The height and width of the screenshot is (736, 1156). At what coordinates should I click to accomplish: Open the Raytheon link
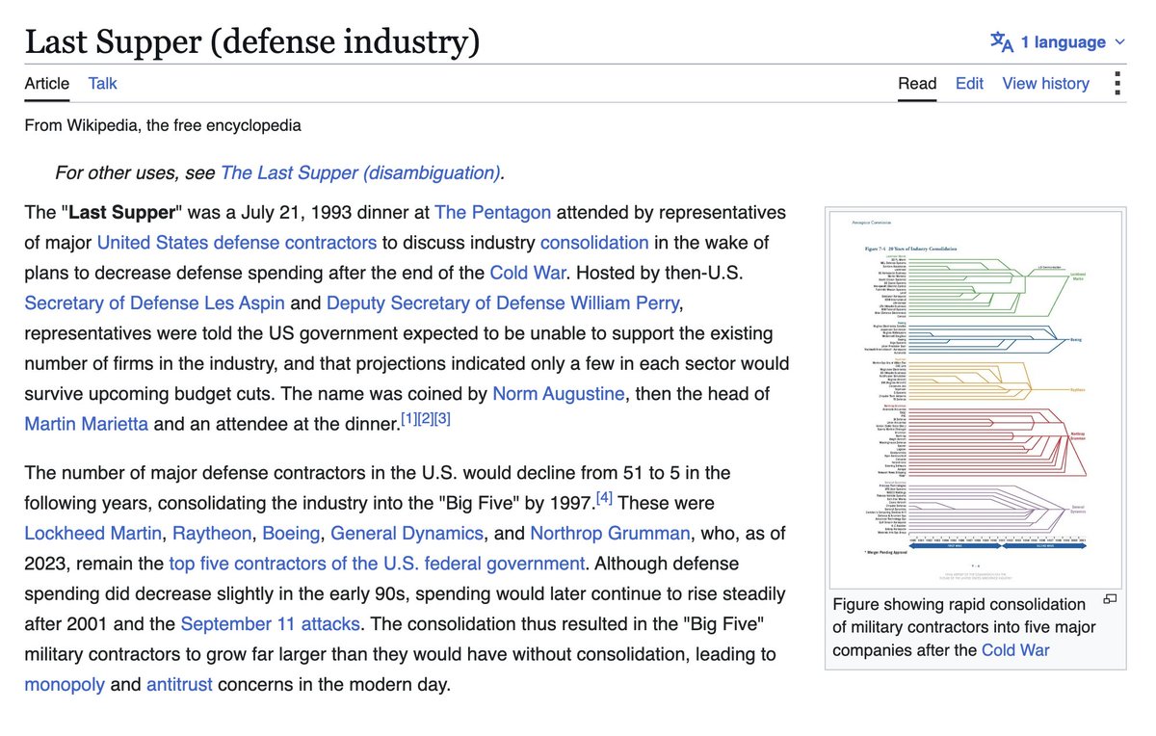point(213,533)
